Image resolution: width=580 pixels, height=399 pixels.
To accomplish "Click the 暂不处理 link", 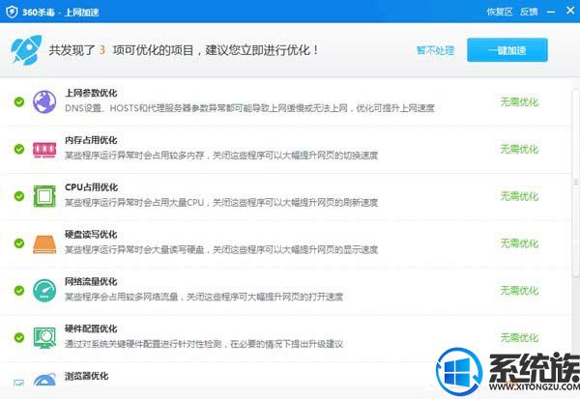I will tap(435, 50).
